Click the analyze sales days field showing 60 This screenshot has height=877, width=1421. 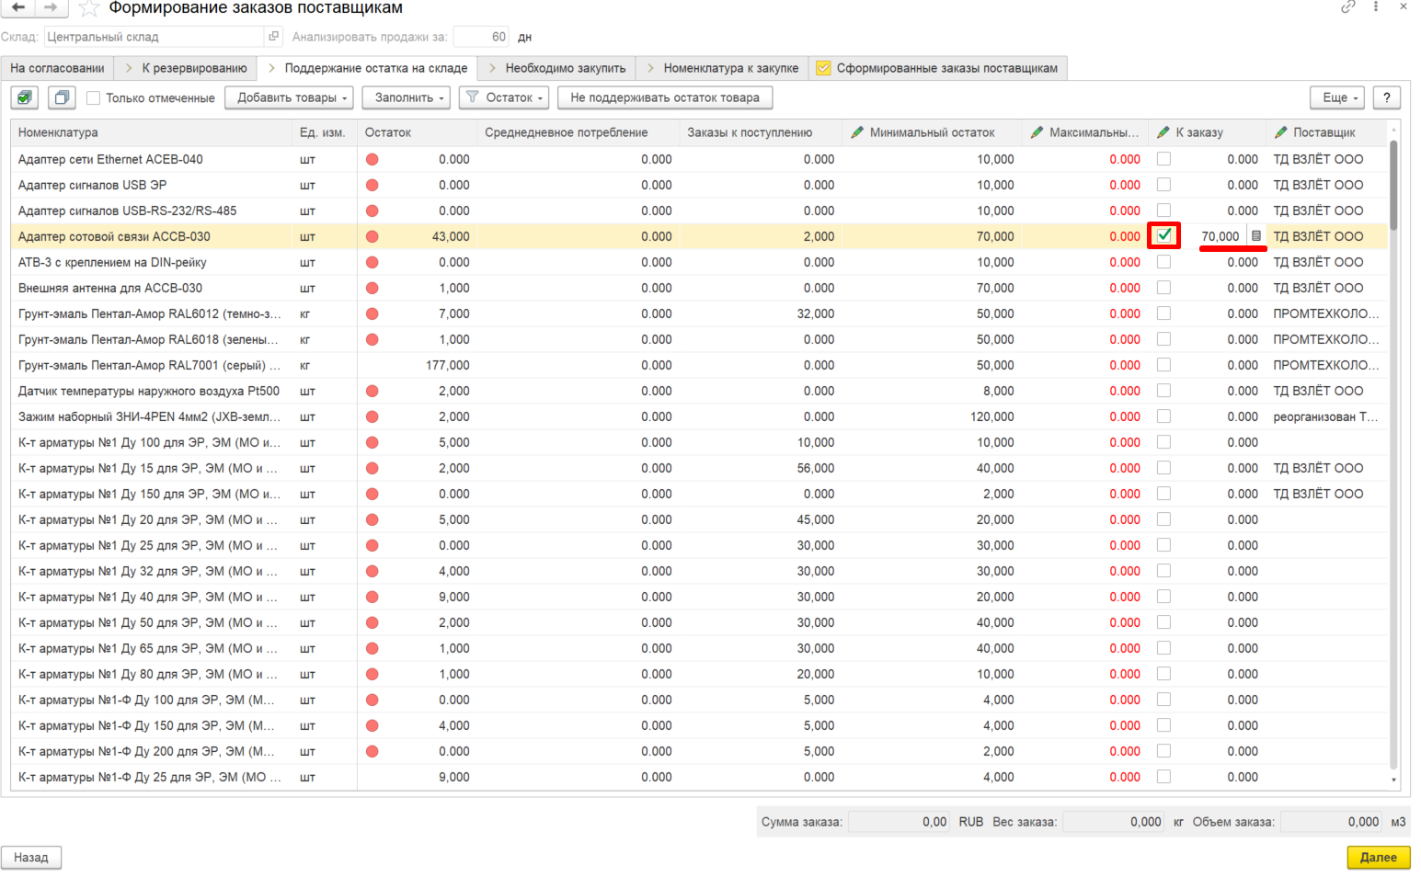[482, 37]
